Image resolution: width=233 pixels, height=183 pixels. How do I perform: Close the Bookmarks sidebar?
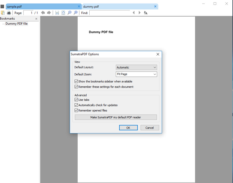point(36,19)
